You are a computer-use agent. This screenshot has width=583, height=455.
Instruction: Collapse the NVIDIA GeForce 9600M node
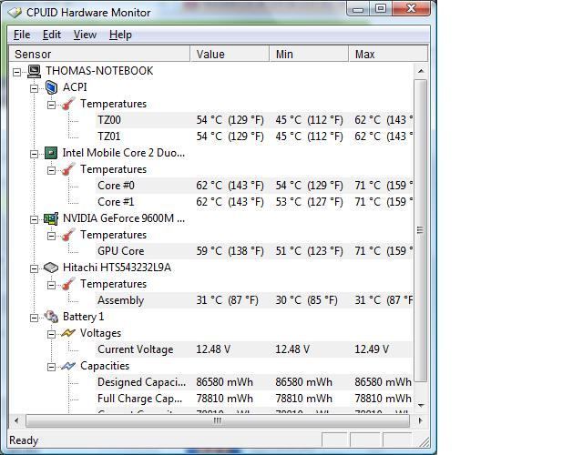(35, 219)
